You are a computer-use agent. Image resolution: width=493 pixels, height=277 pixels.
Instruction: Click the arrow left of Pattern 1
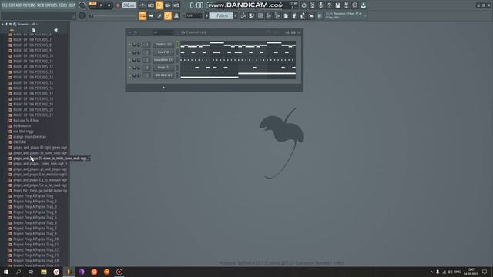(206, 15)
